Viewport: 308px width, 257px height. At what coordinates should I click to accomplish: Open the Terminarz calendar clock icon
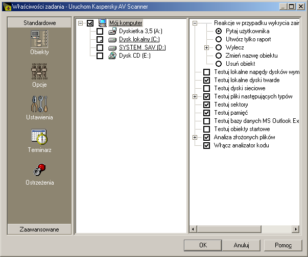[39, 137]
